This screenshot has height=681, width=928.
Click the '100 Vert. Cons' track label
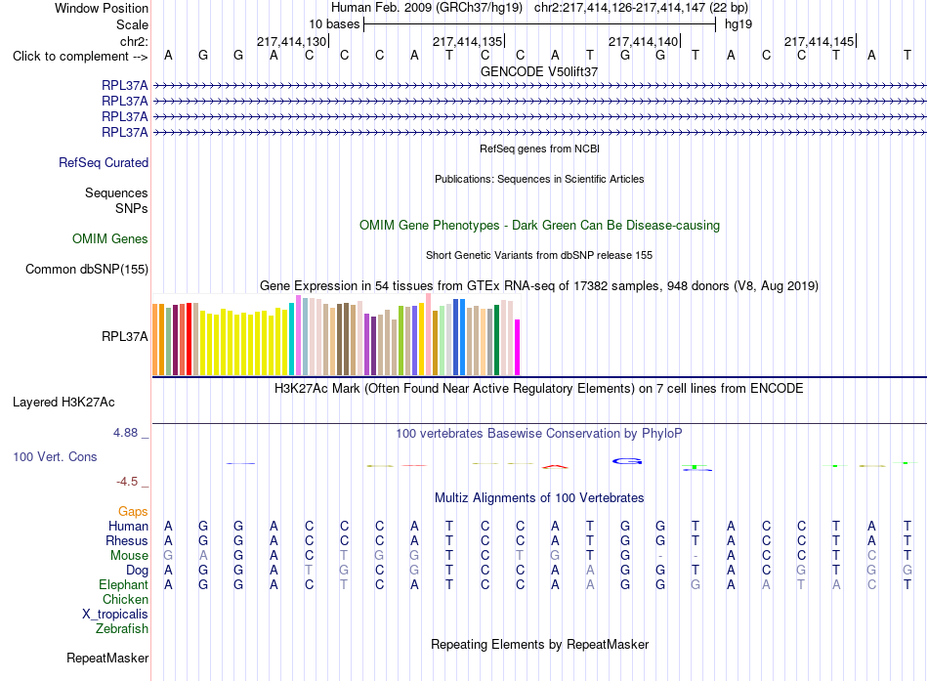click(55, 456)
